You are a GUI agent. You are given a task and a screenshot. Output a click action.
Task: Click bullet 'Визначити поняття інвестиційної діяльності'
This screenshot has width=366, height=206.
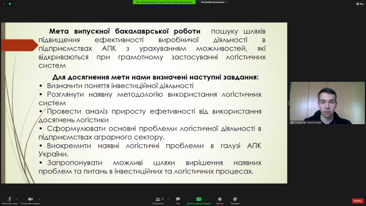click(x=120, y=86)
